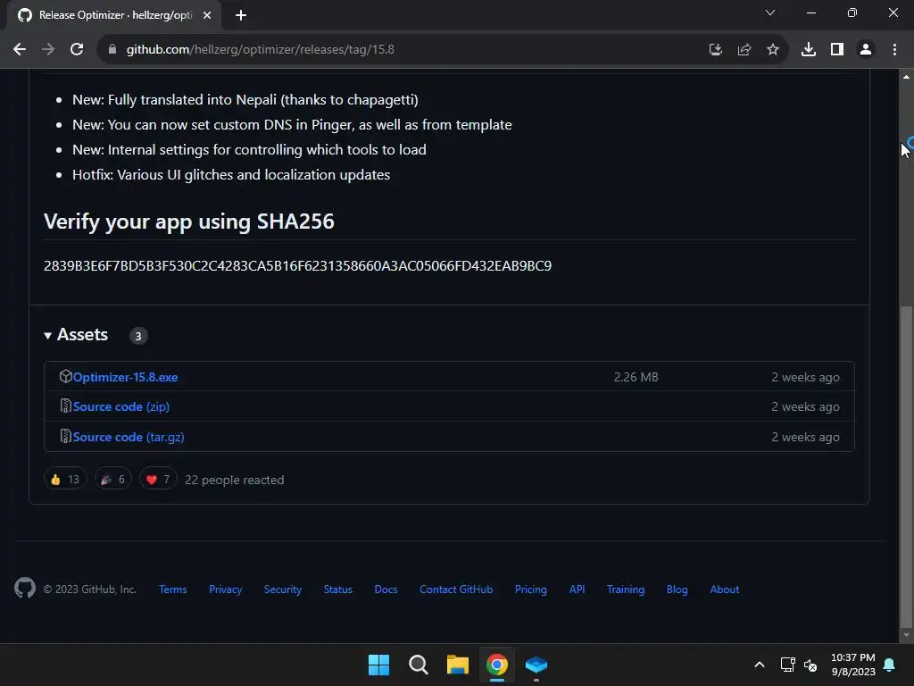Click the scrollbar down arrow
This screenshot has height=686, width=914.
click(x=906, y=635)
